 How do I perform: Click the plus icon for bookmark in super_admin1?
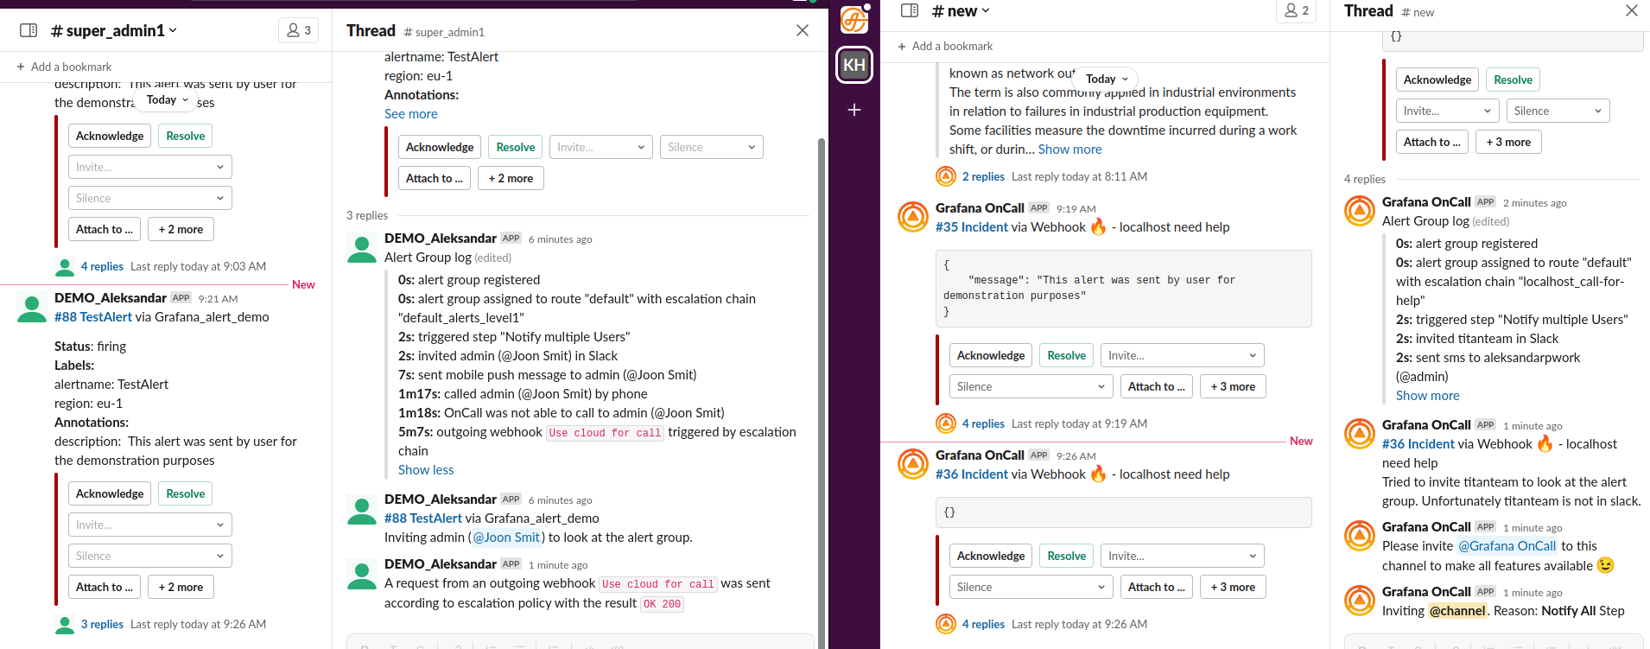coord(21,67)
